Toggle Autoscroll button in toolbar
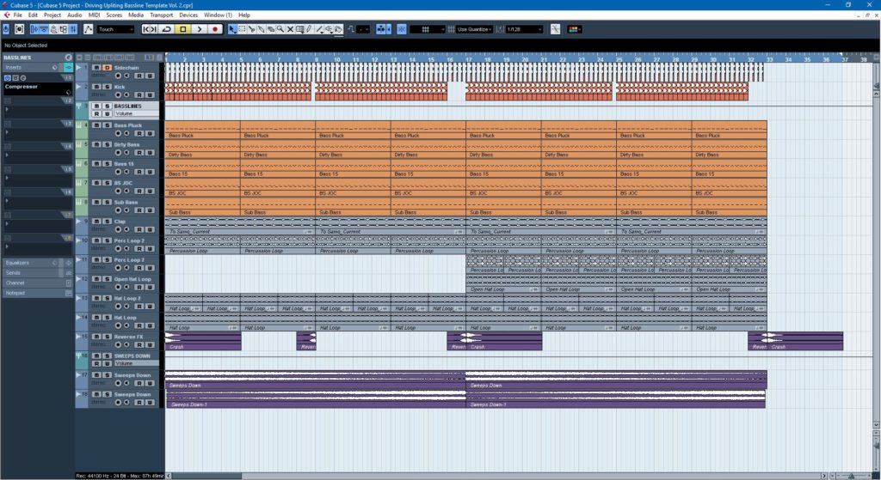Screen dimensions: 881x480 click(x=383, y=29)
